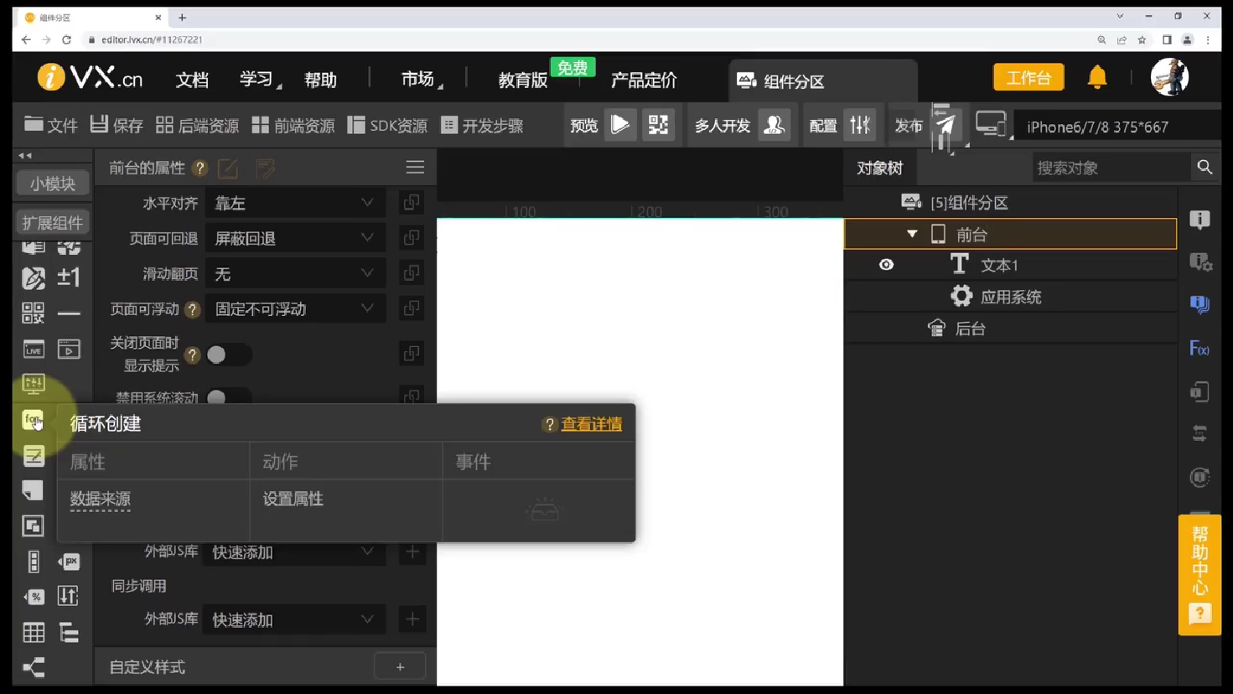1233x694 pixels.
Task: Pick the LIVE streaming component icon
Action: [33, 349]
